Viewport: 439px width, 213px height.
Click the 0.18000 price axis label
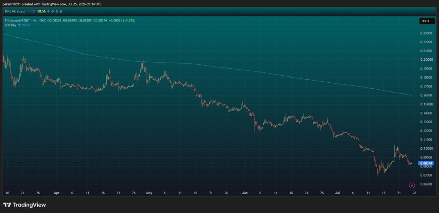[426, 78]
